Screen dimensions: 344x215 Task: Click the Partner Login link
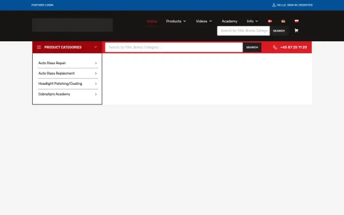click(42, 5)
